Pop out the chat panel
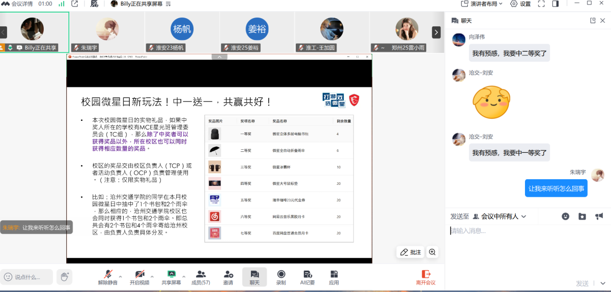Viewport: 611px width, 292px height. pos(593,20)
